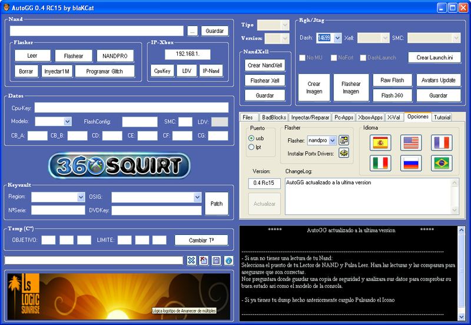Click the floppy disk save log icon

(x=216, y=260)
